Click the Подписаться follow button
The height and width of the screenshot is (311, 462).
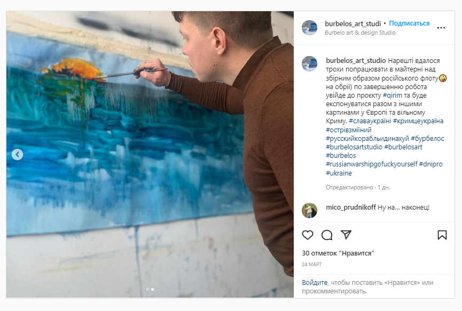[x=409, y=23]
